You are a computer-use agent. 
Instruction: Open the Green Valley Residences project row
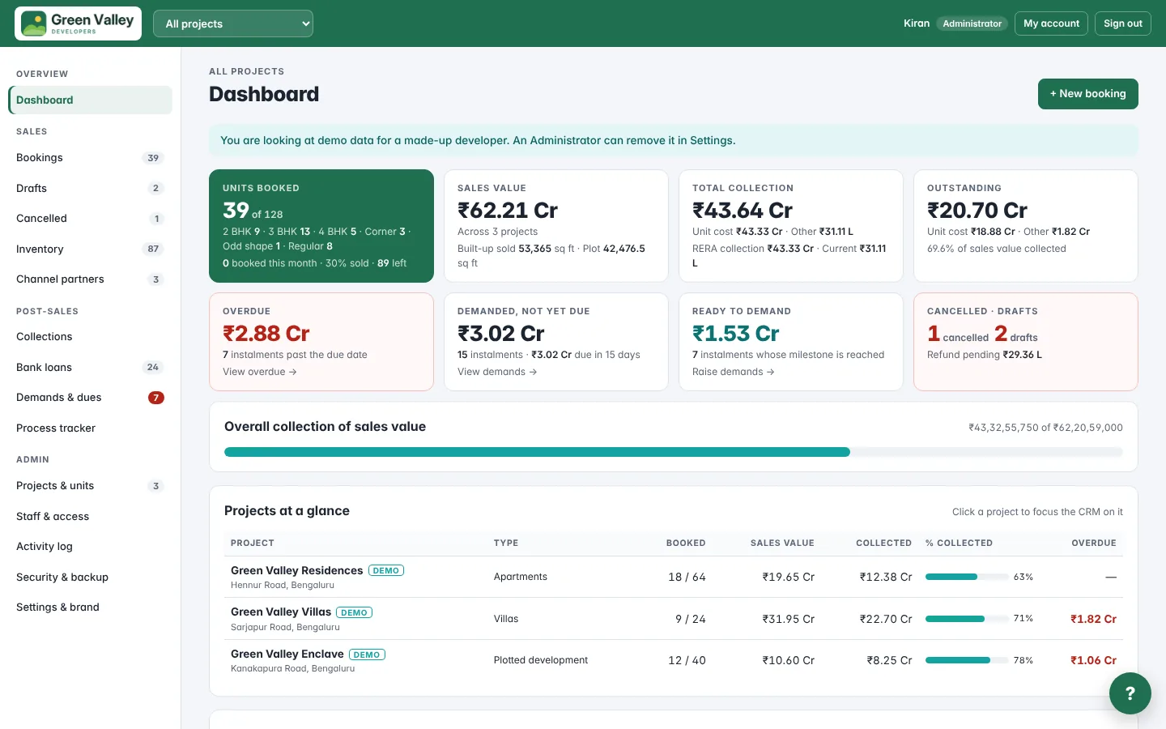(673, 577)
